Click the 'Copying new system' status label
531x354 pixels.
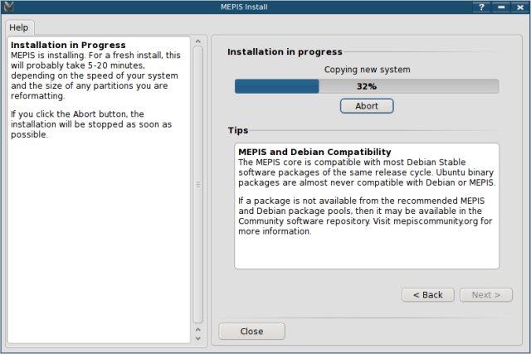coord(366,70)
